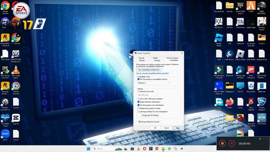Select the Ubisoft Connect desktop icon
Screen dimensions: 270x152
(16, 88)
